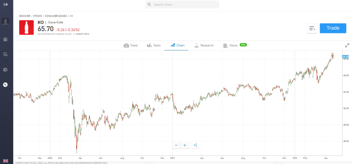Click the 65.70 price tag on chart axis
Viewport: 352px width, 164px height.
coord(346,57)
